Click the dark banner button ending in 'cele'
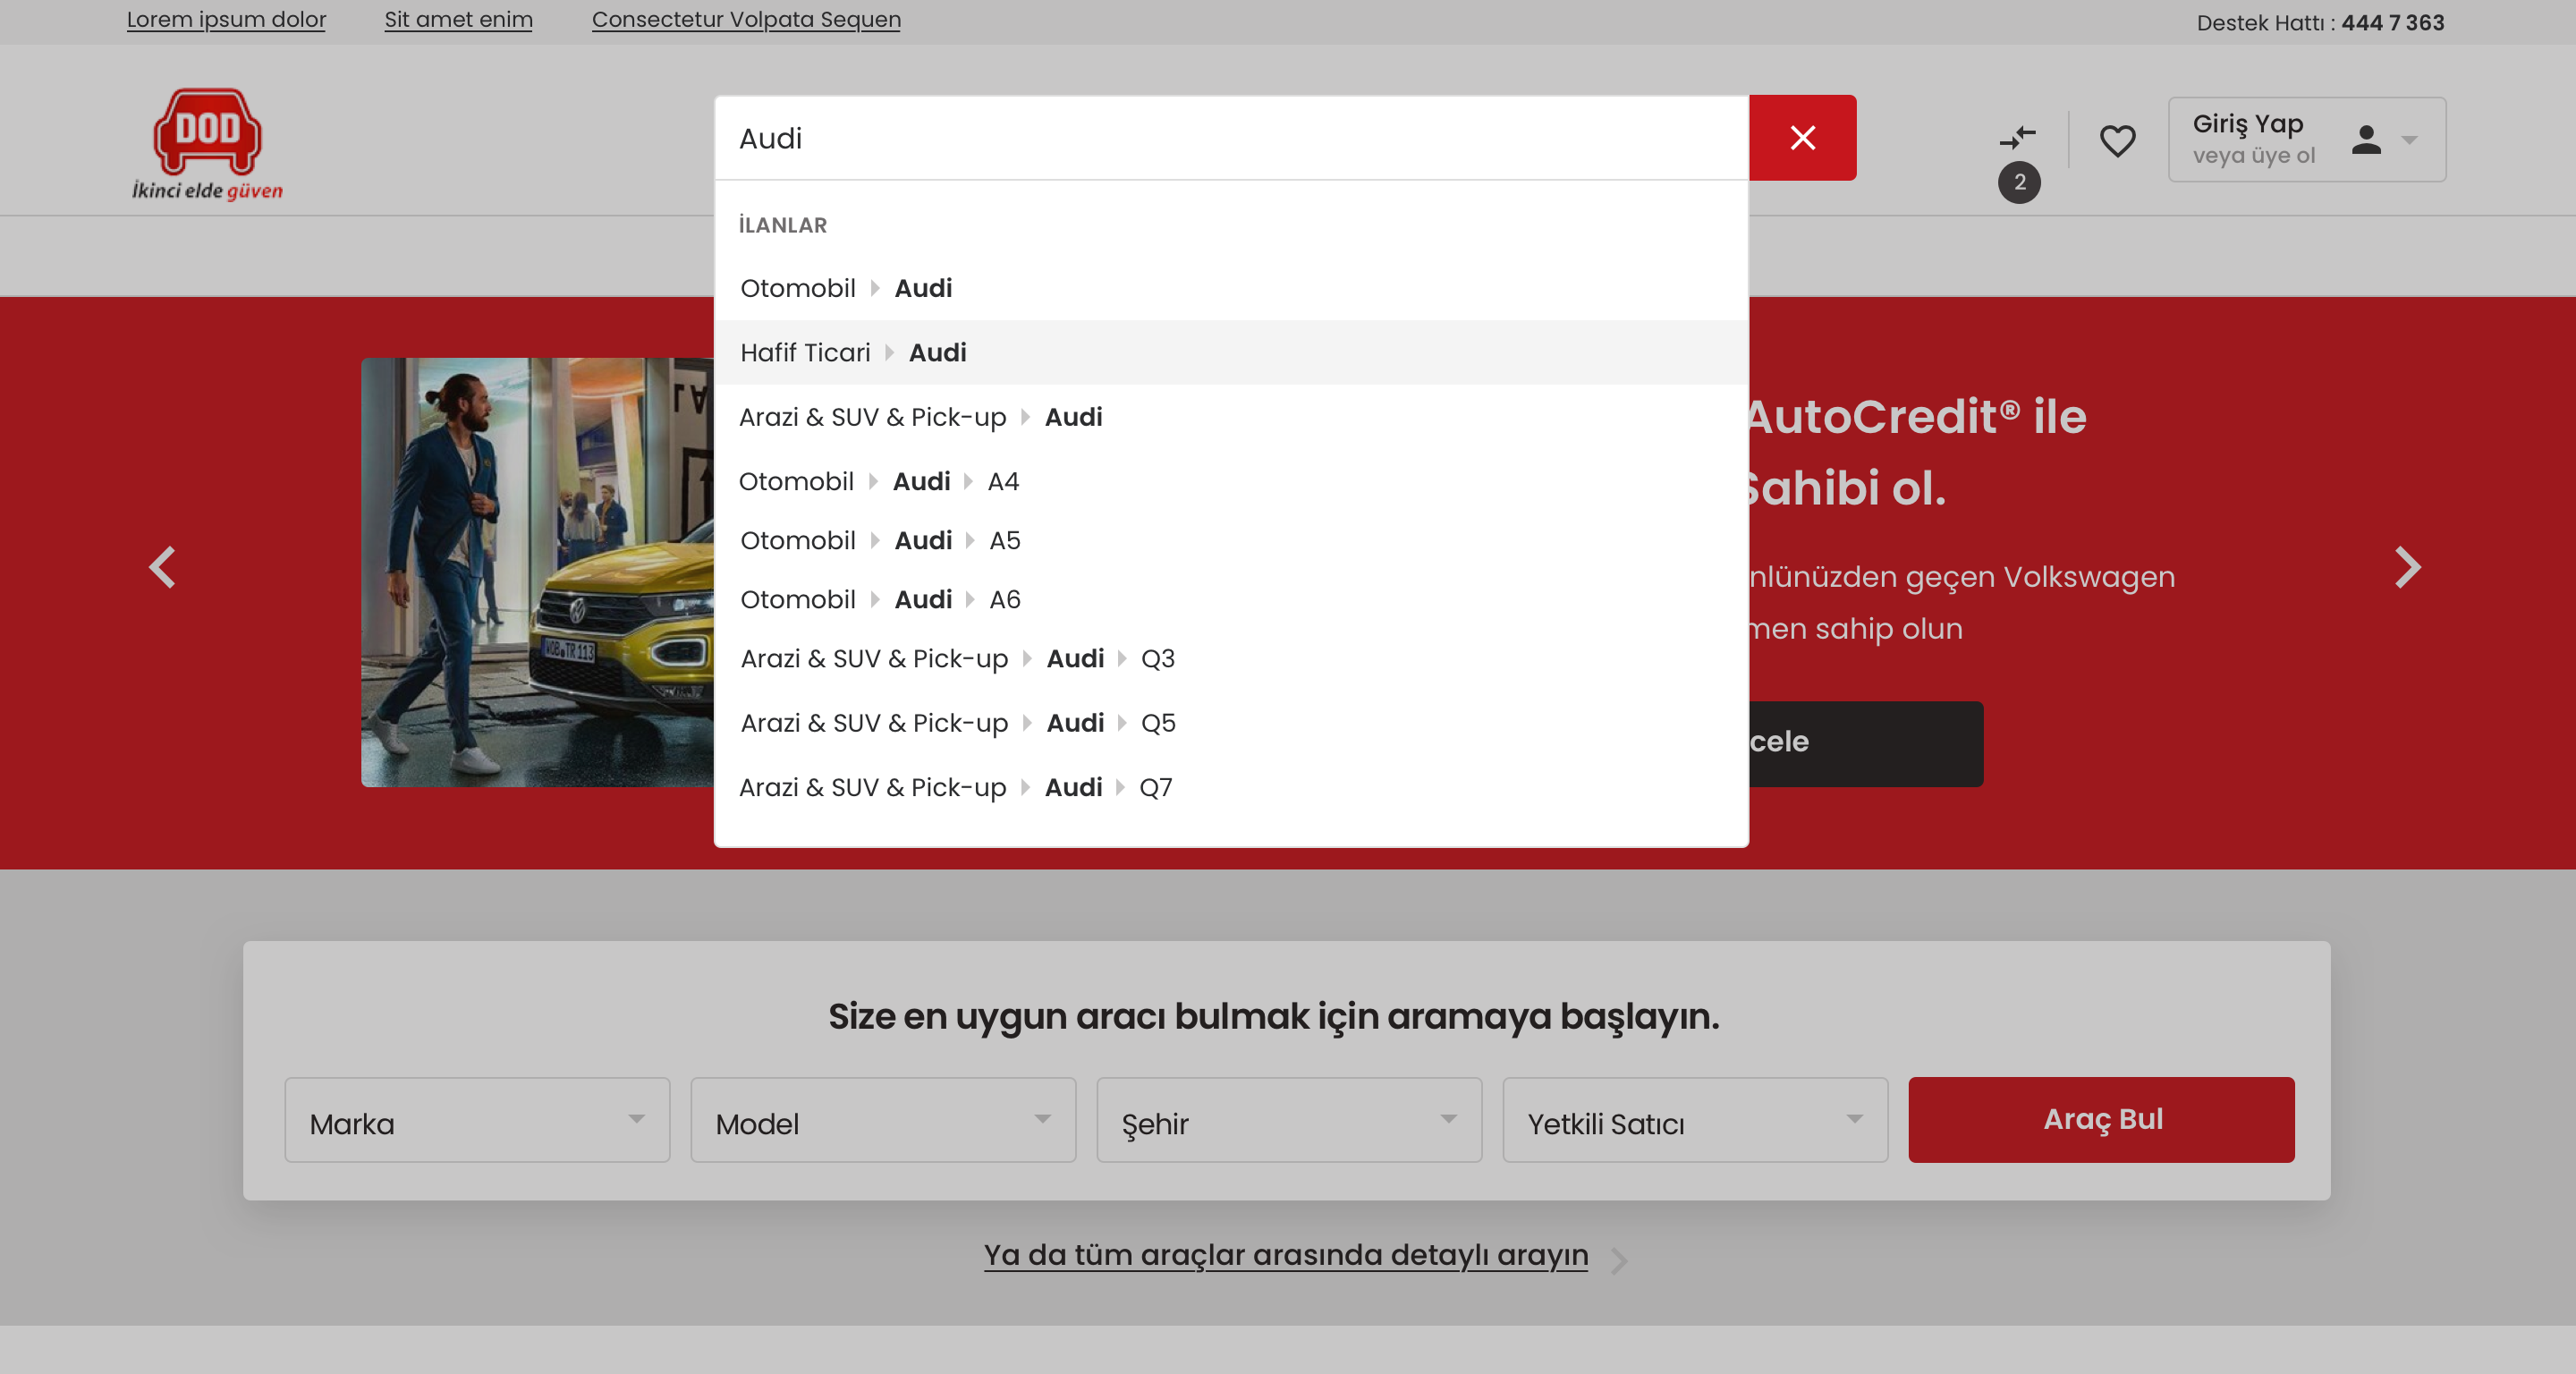This screenshot has width=2576, height=1374. [x=1866, y=743]
